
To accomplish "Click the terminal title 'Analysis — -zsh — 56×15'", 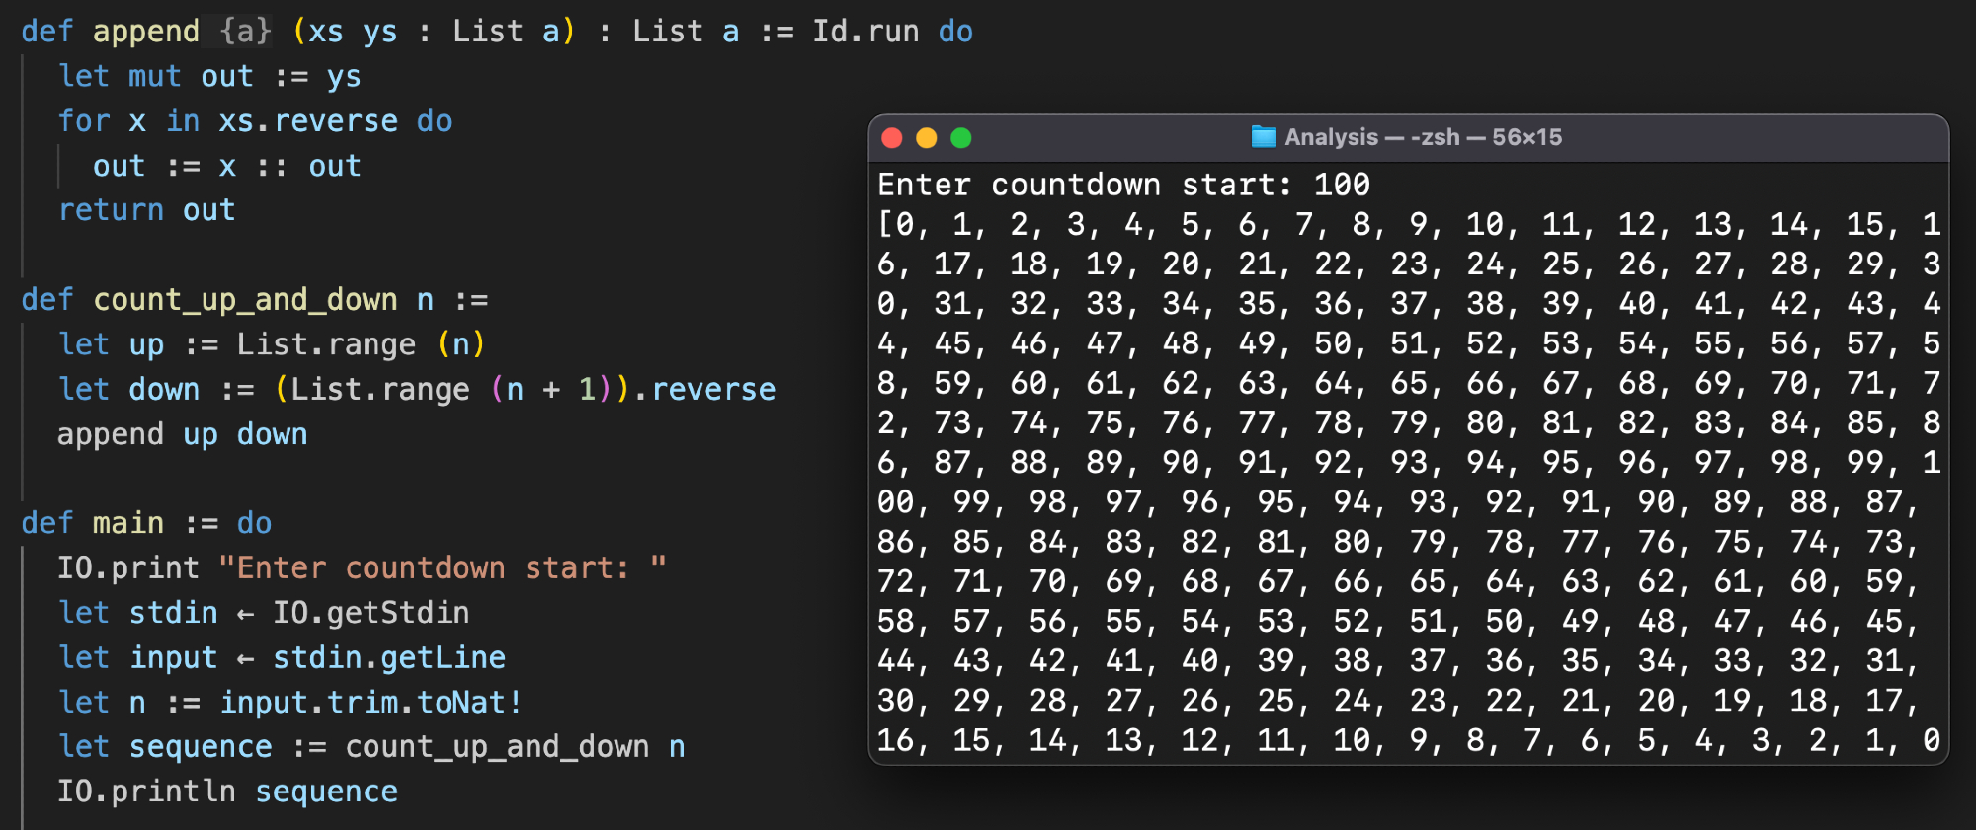I will (x=1423, y=137).
